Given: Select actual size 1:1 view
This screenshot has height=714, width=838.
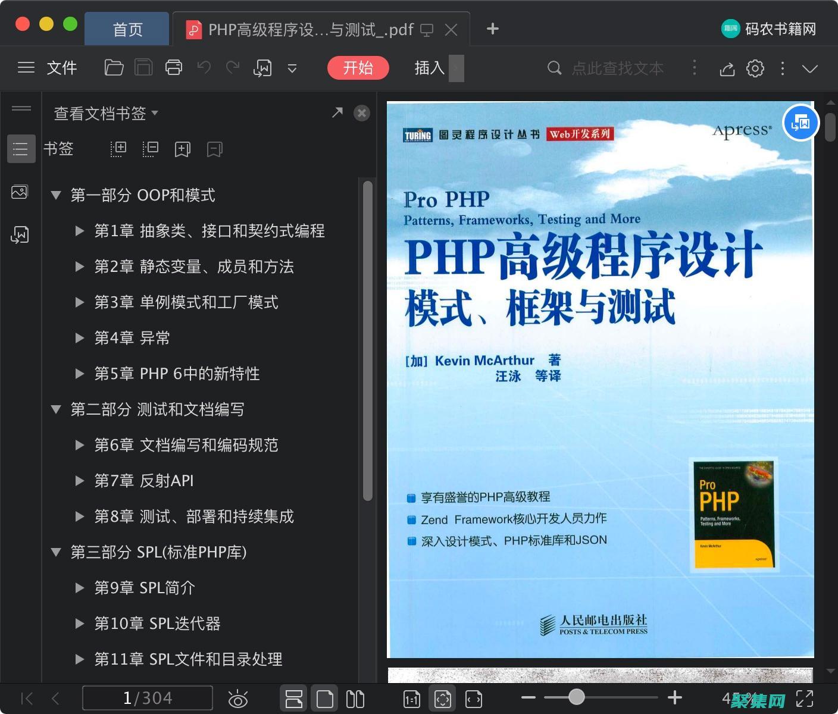Looking at the screenshot, I should tap(411, 698).
